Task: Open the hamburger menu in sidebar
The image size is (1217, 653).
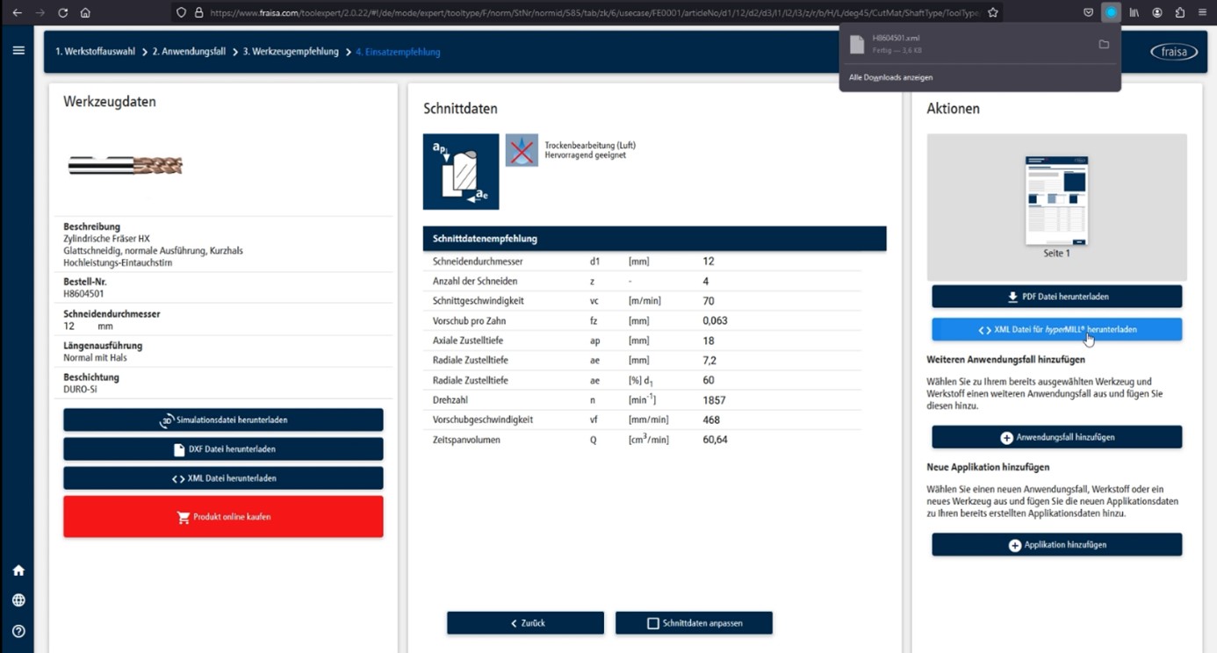Action: 18,51
